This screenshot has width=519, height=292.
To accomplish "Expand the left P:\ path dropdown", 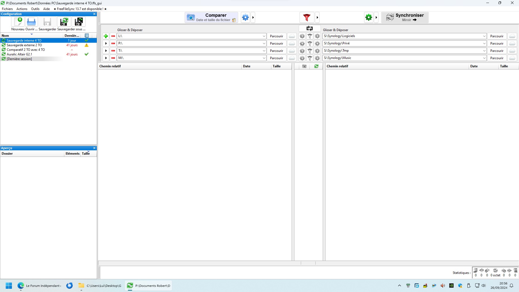I will (264, 44).
